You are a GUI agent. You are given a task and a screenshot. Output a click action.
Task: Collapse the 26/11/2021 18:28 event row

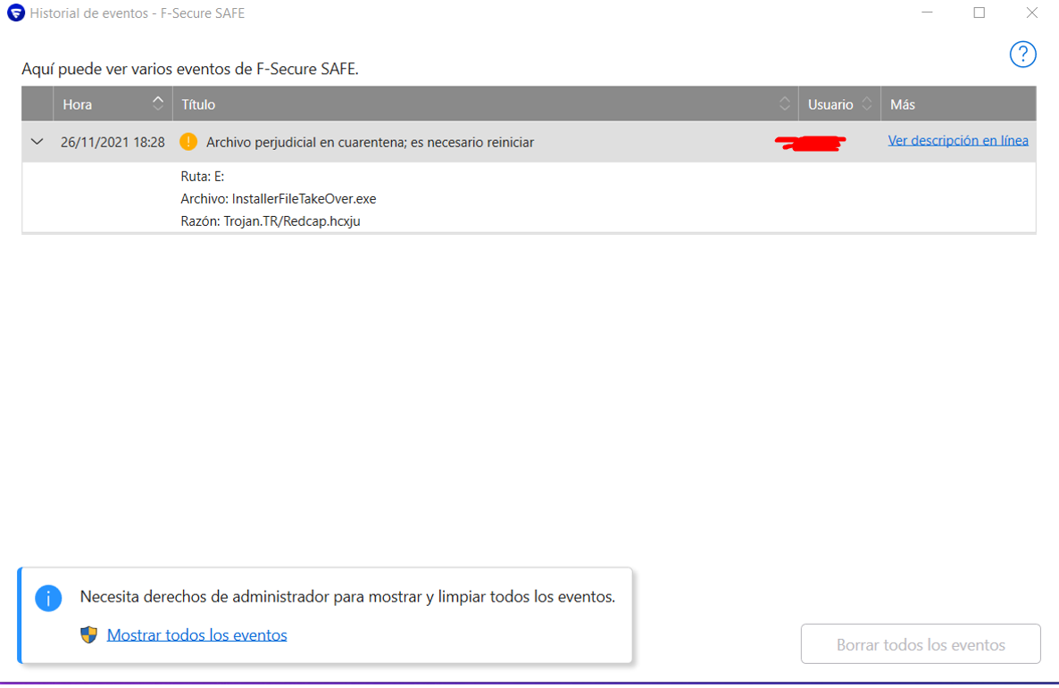point(38,142)
